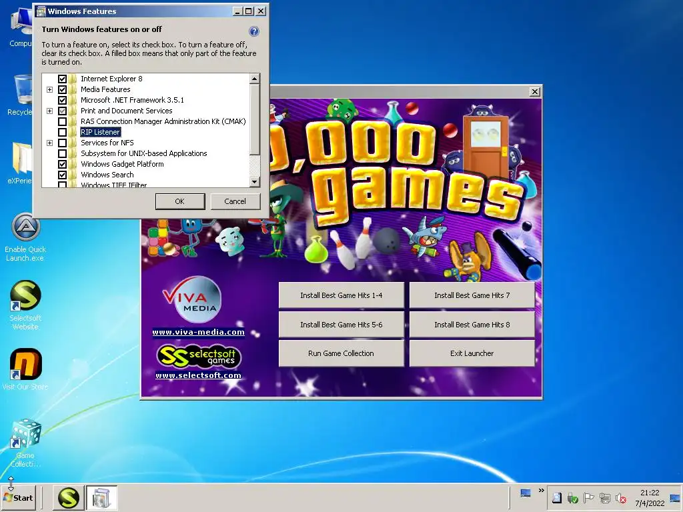Viewport: 683px width, 512px height.
Task: Open the clock showing 21:22
Action: 650,497
